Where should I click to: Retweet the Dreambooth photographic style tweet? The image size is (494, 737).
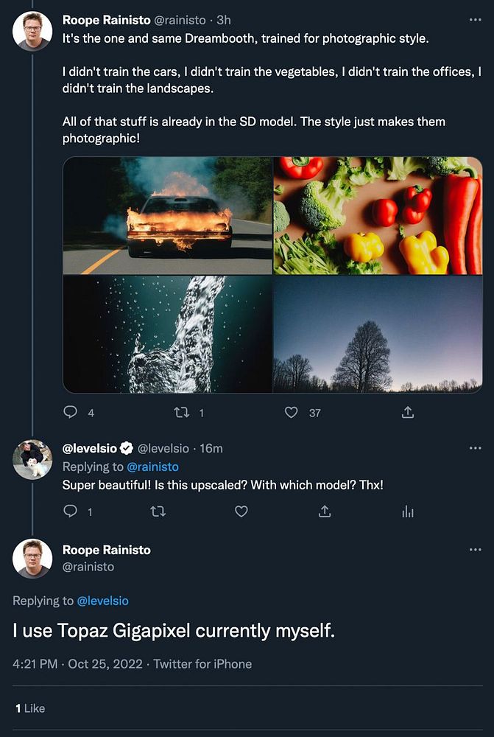[181, 413]
